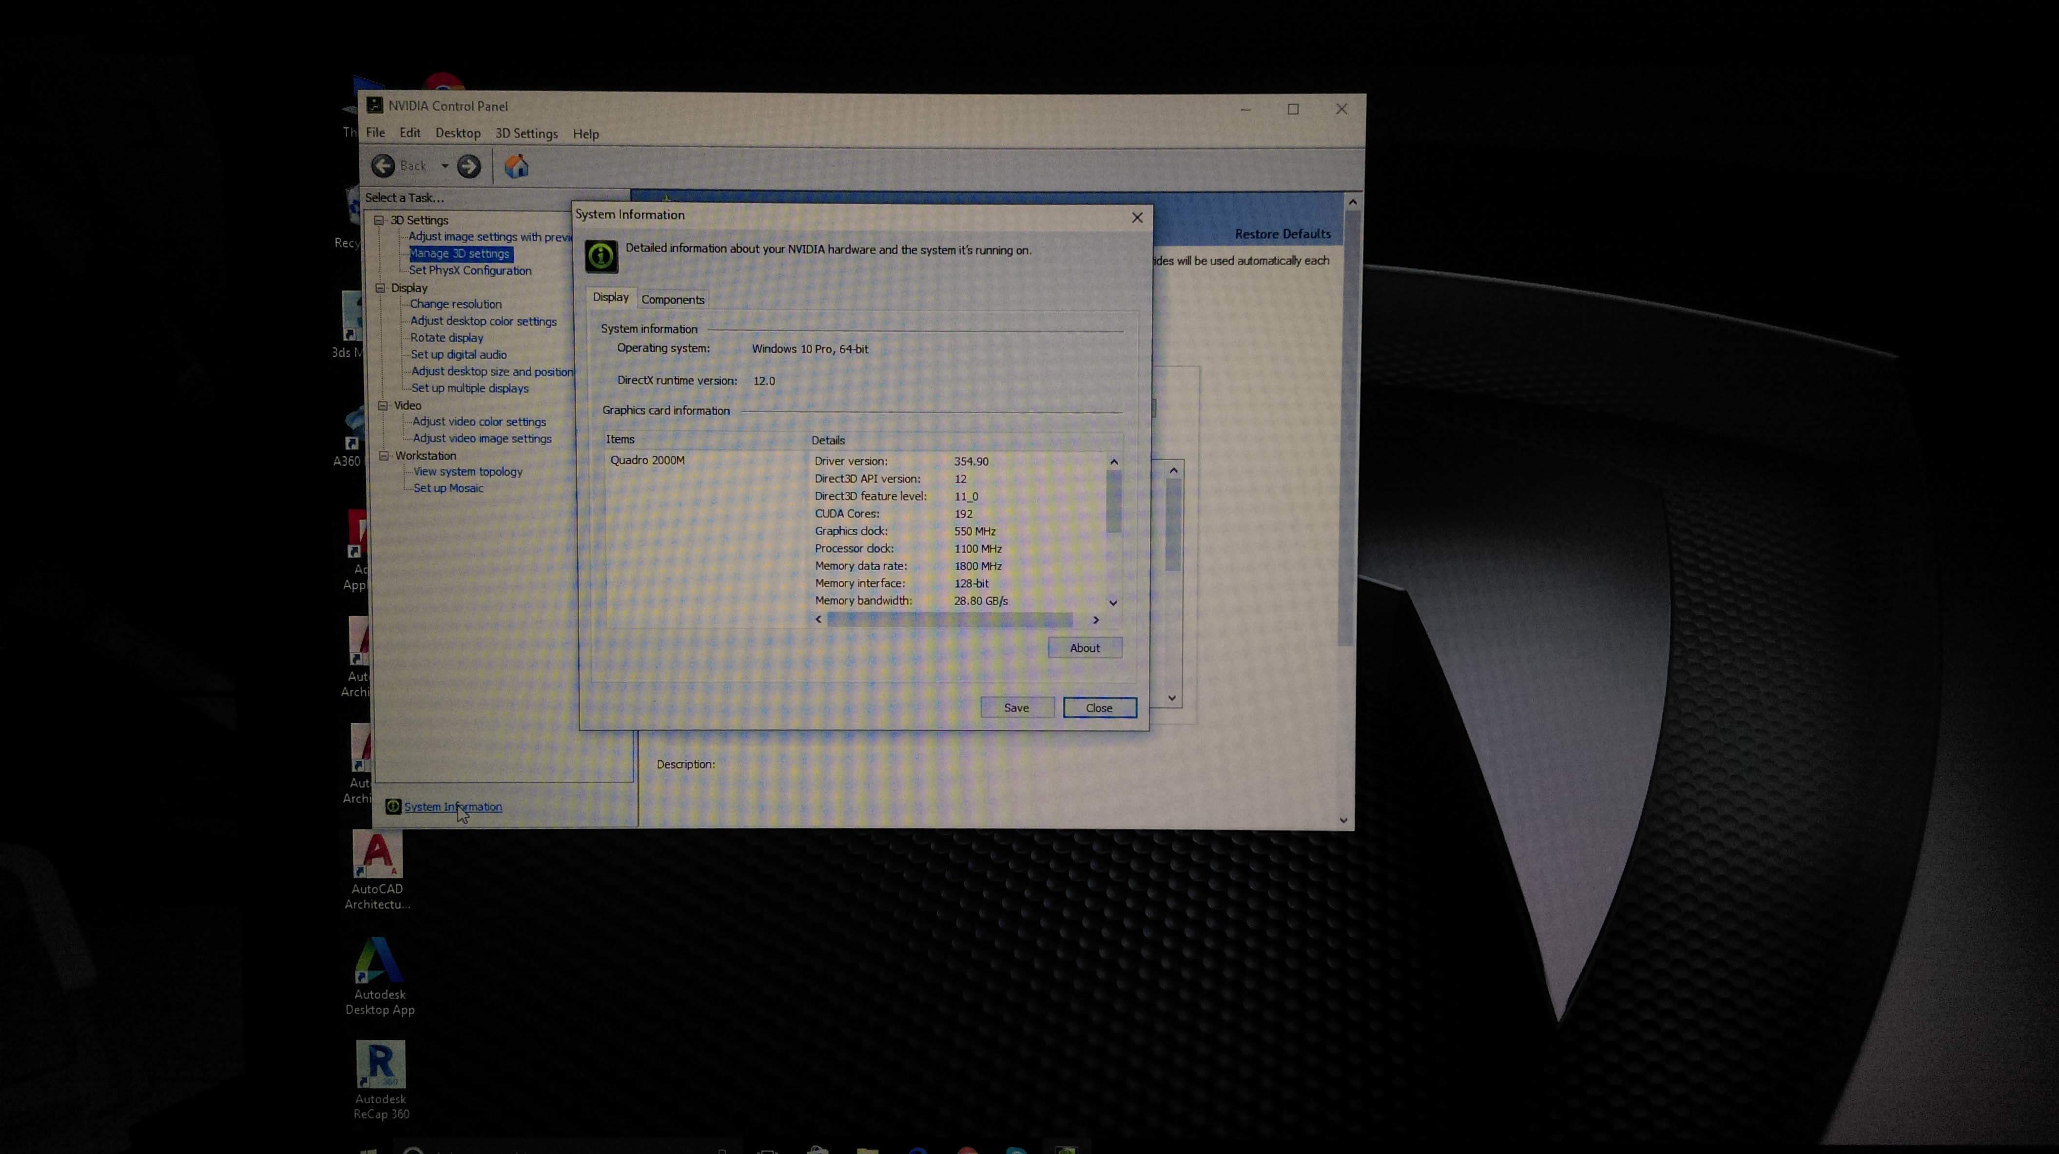Select Set up Mosaic
This screenshot has height=1154, width=2059.
pos(448,487)
